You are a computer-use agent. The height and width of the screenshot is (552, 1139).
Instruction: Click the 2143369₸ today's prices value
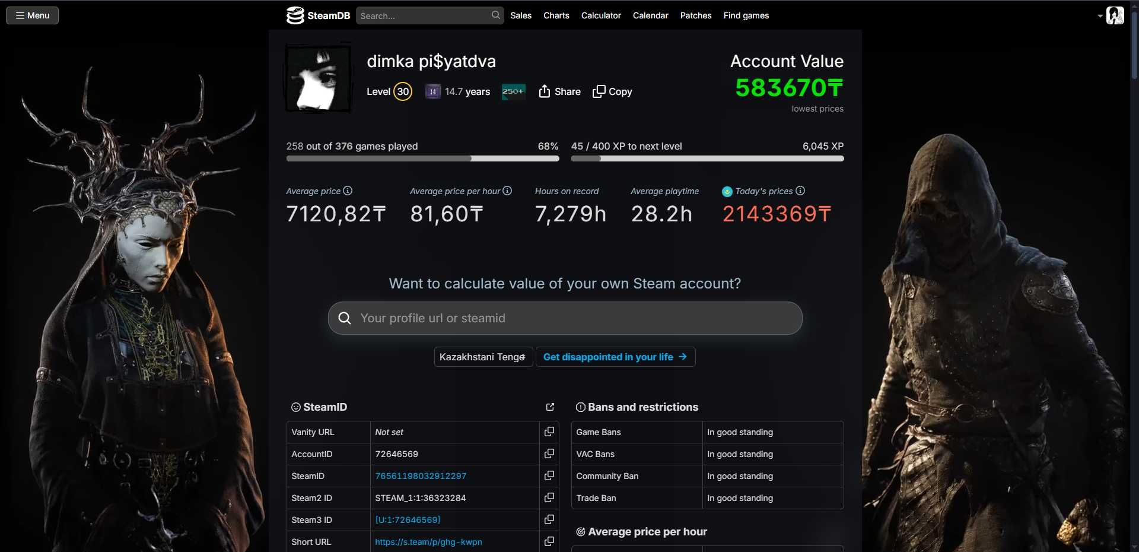point(777,214)
